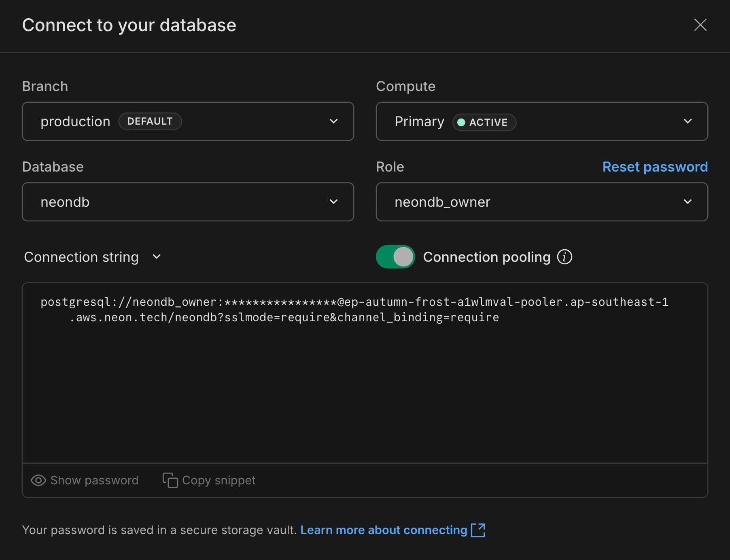Open the Learn more about connecting link

[x=384, y=530]
